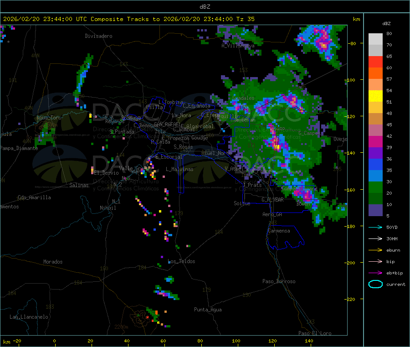Screen dimensions: 410x347
Task: Select the 'Paso_El_Loro' map label
Action: tap(315, 333)
